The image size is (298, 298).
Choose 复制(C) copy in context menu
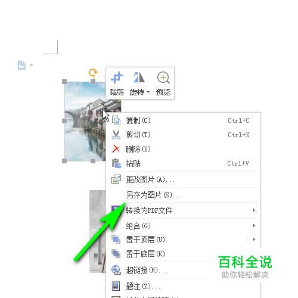coord(183,120)
